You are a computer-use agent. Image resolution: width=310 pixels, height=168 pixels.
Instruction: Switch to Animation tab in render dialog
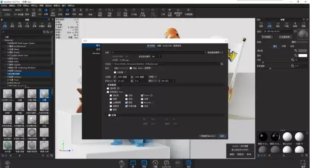[x=159, y=46]
